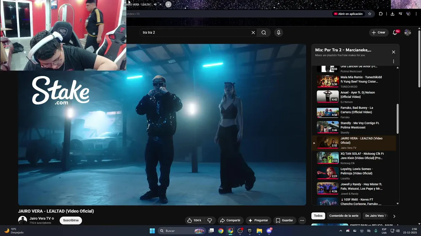Viewport: 421px width, 236px height.
Task: Play Mala Mia Remix - Tunechikidd playlist item
Action: point(354,81)
